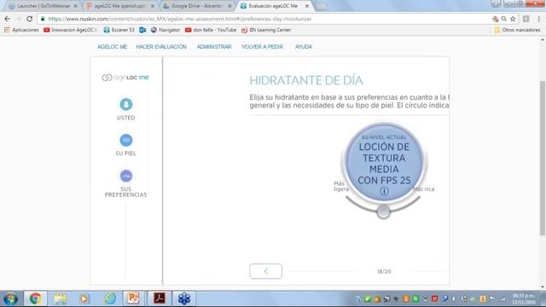Close the Evaluación ageLOC Me tab
Image resolution: width=546 pixels, height=307 pixels.
(x=307, y=6)
